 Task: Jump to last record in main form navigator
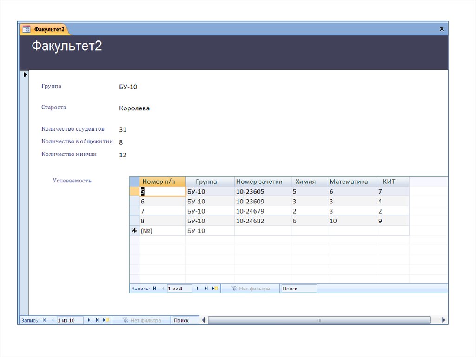97,320
